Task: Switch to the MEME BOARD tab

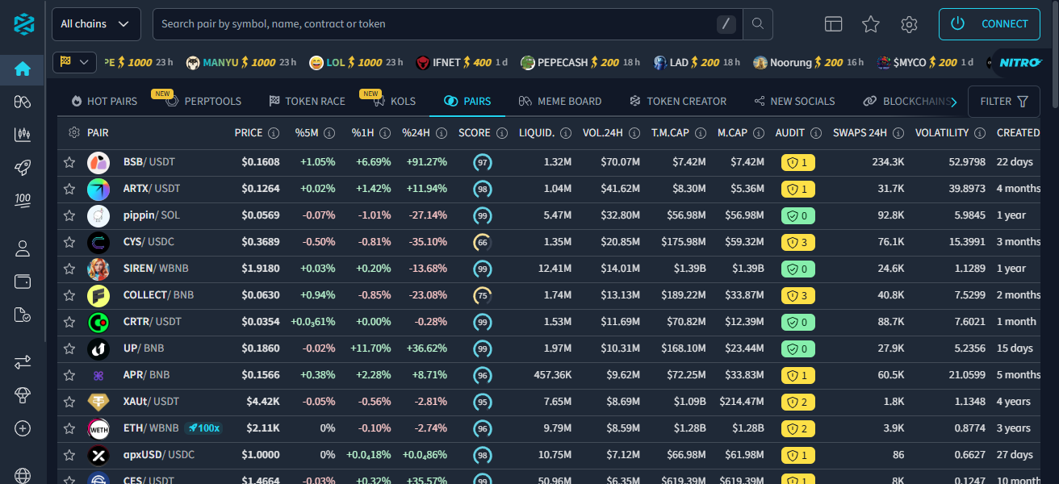Action: 560,101
